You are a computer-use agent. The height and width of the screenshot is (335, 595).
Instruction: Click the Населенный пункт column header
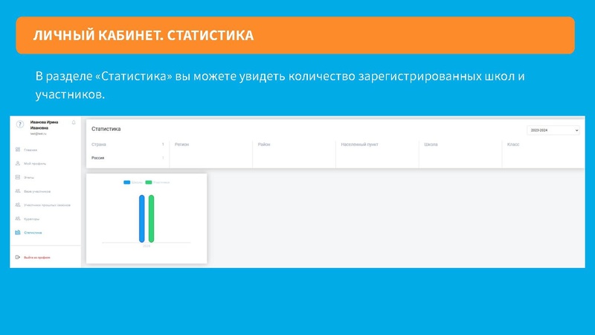click(x=359, y=144)
